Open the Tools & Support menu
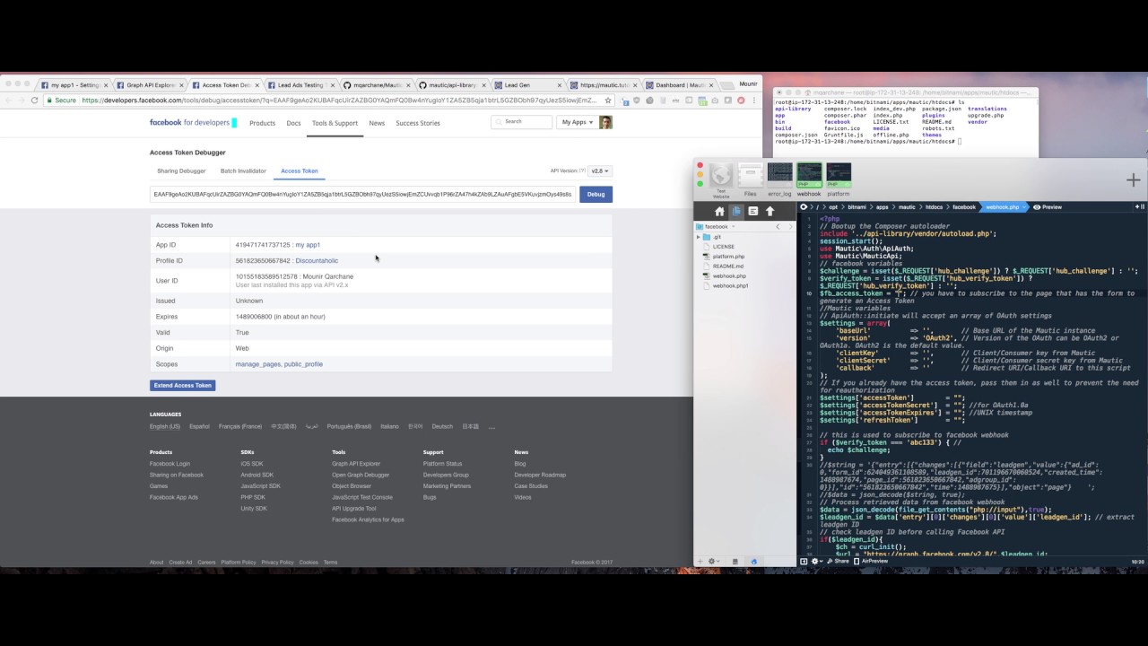The image size is (1148, 646). coord(335,123)
